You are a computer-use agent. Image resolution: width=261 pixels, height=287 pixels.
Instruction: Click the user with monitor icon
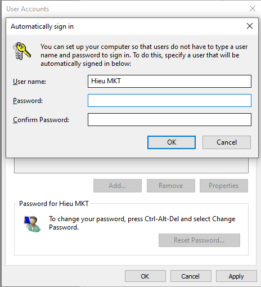(32, 224)
